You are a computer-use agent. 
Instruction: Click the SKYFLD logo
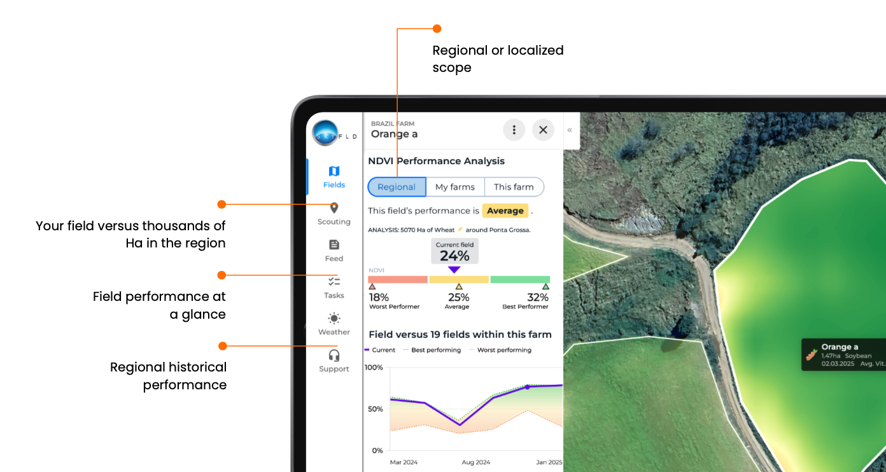tap(334, 132)
